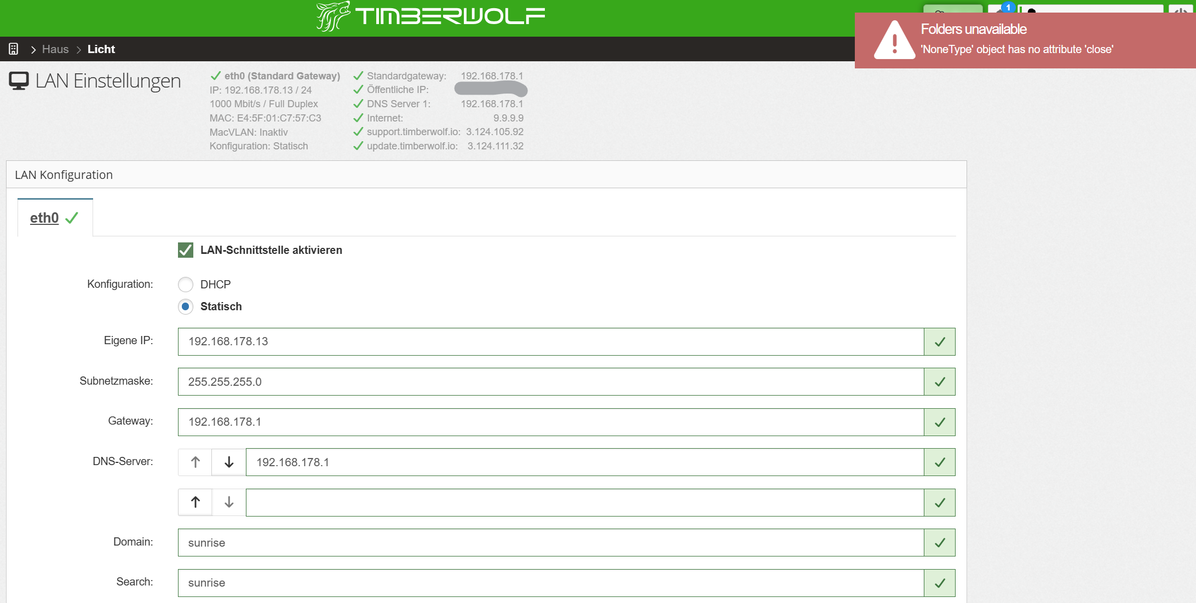Click the empty second DNS-Server field
This screenshot has width=1196, height=603.
click(x=584, y=502)
